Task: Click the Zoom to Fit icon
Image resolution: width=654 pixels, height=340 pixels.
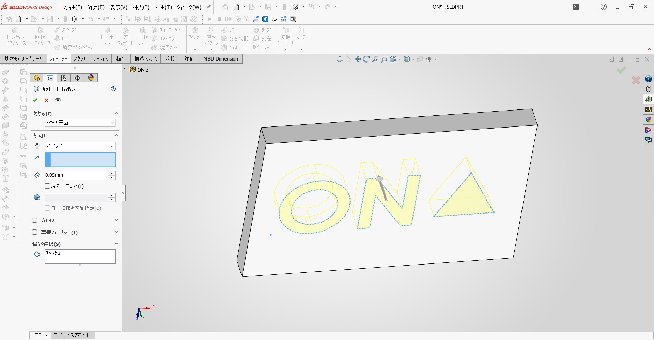Action: tap(375, 59)
